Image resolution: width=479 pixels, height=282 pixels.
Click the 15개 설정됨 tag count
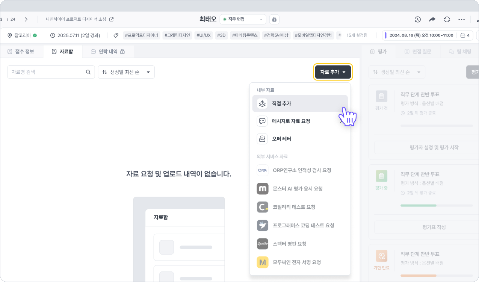point(357,35)
